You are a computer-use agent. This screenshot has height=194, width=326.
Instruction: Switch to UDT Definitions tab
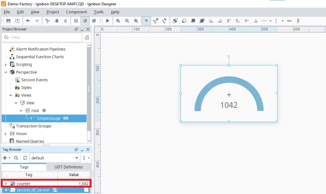68,167
